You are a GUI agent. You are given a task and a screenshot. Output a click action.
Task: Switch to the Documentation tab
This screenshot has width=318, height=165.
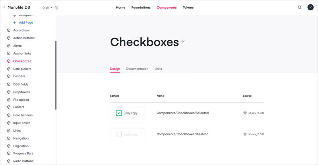point(137,69)
